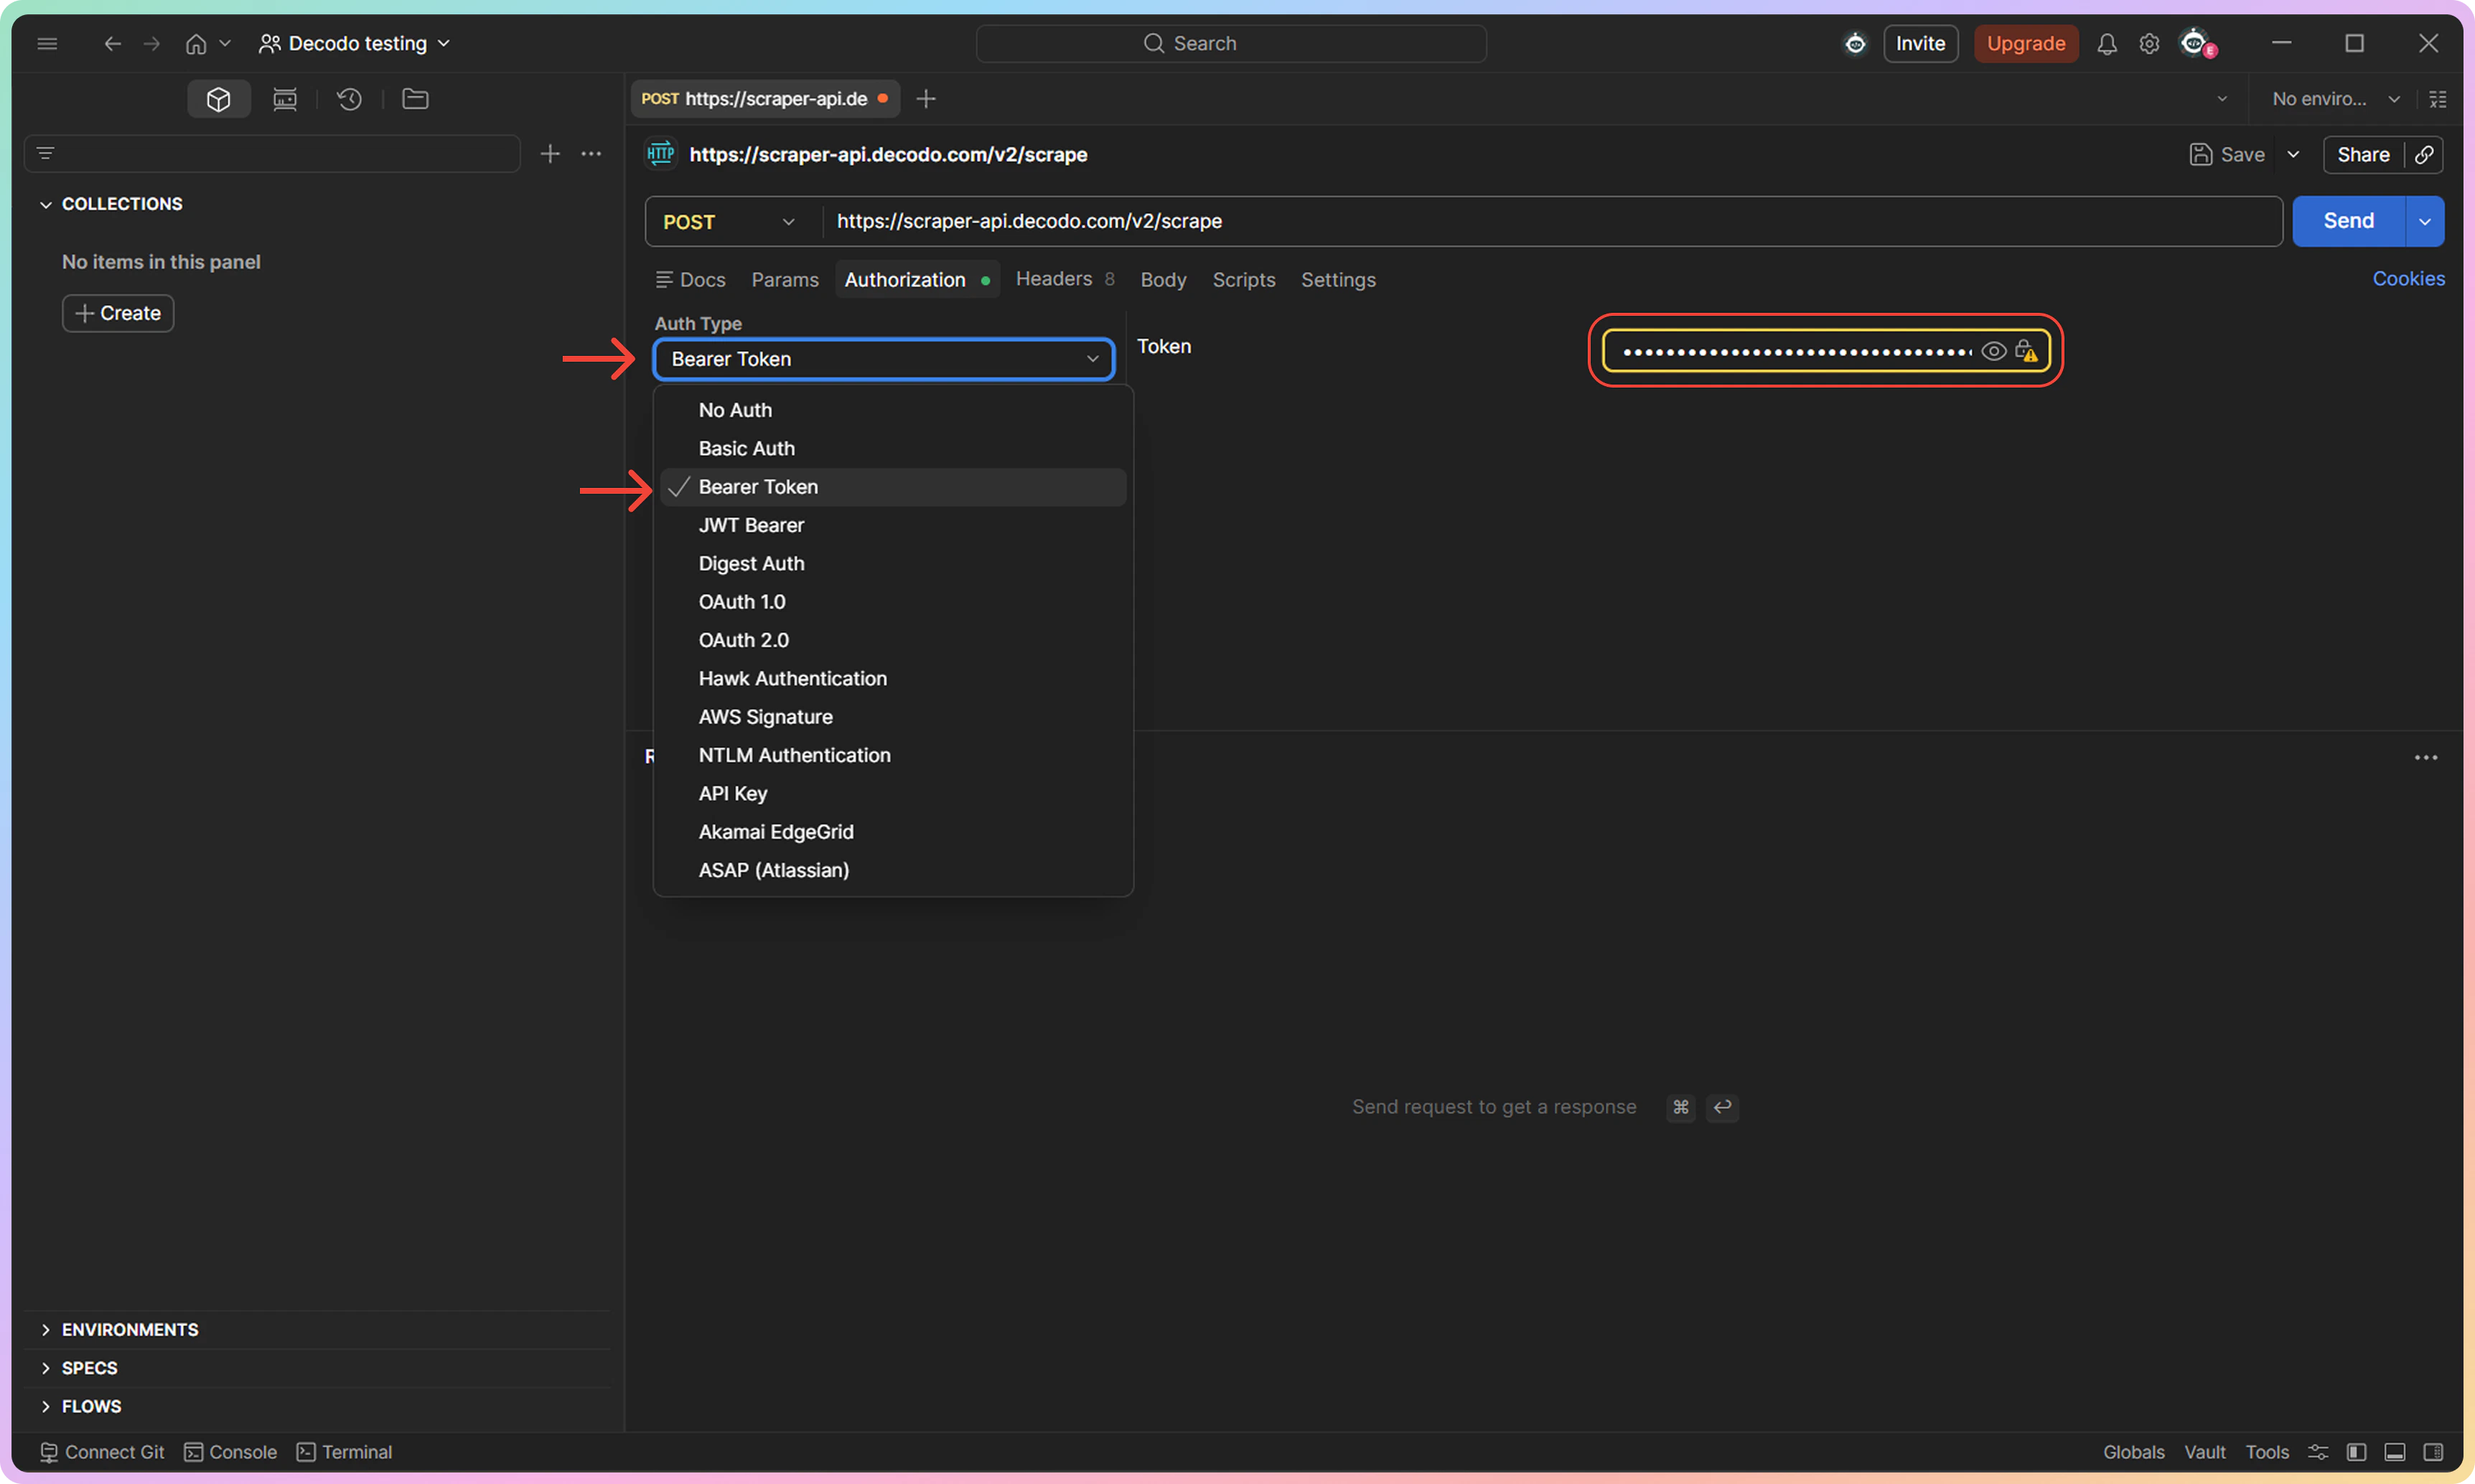
Task: Select OAuth 2.0 from auth list
Action: point(744,640)
